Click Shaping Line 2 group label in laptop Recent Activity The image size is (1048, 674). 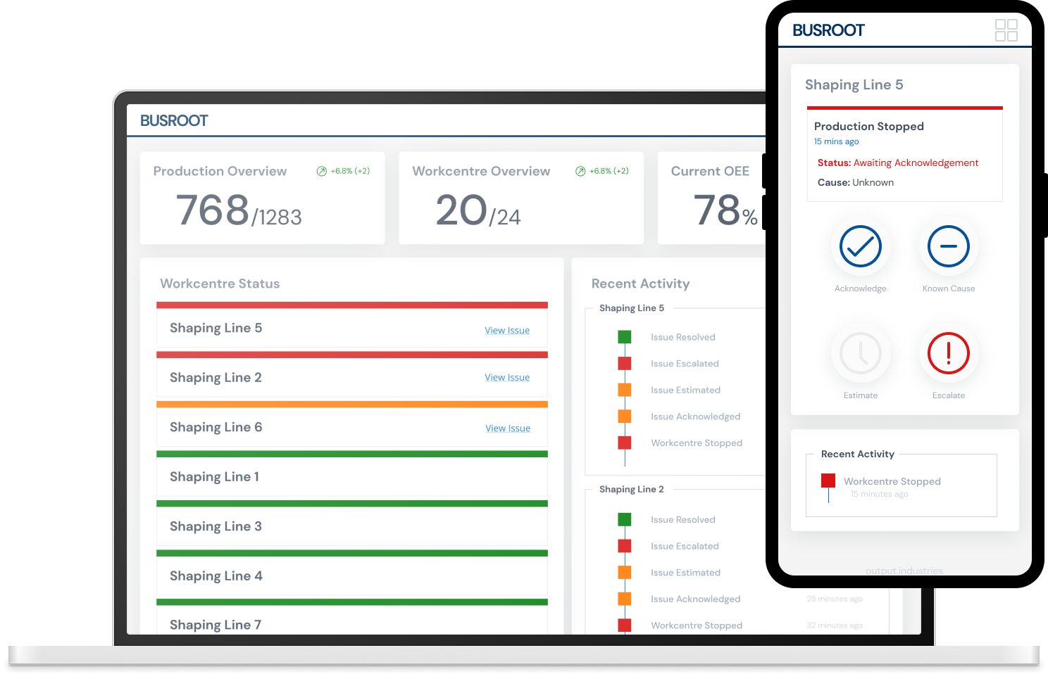632,490
